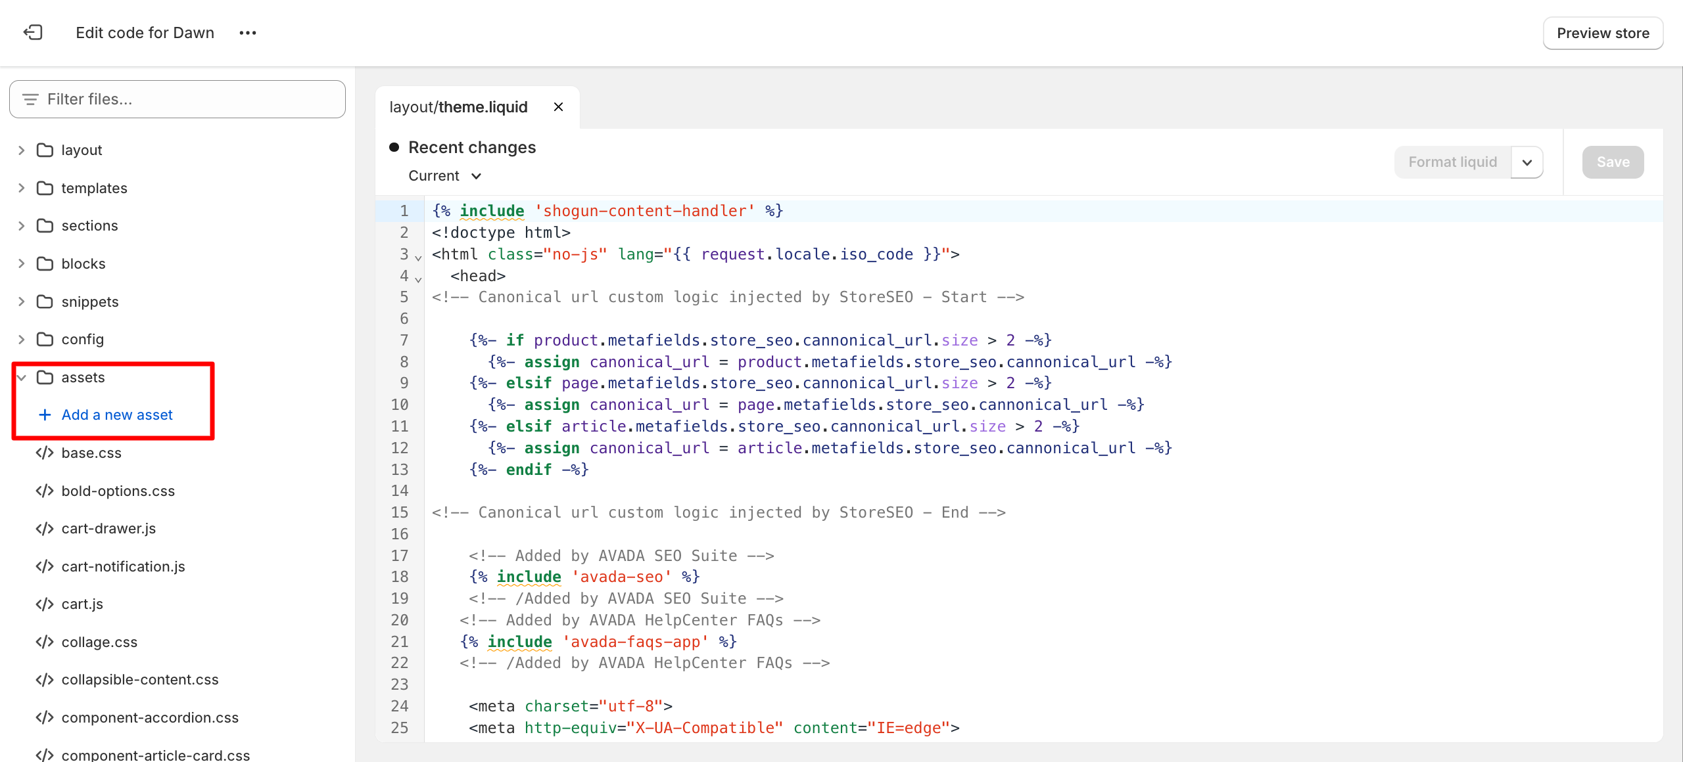Click the code icon beside cart.js

pyautogui.click(x=45, y=604)
